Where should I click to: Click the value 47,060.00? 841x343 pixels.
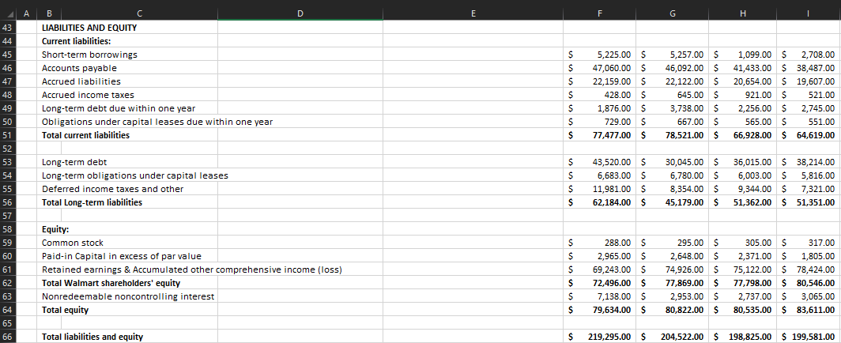[612, 68]
